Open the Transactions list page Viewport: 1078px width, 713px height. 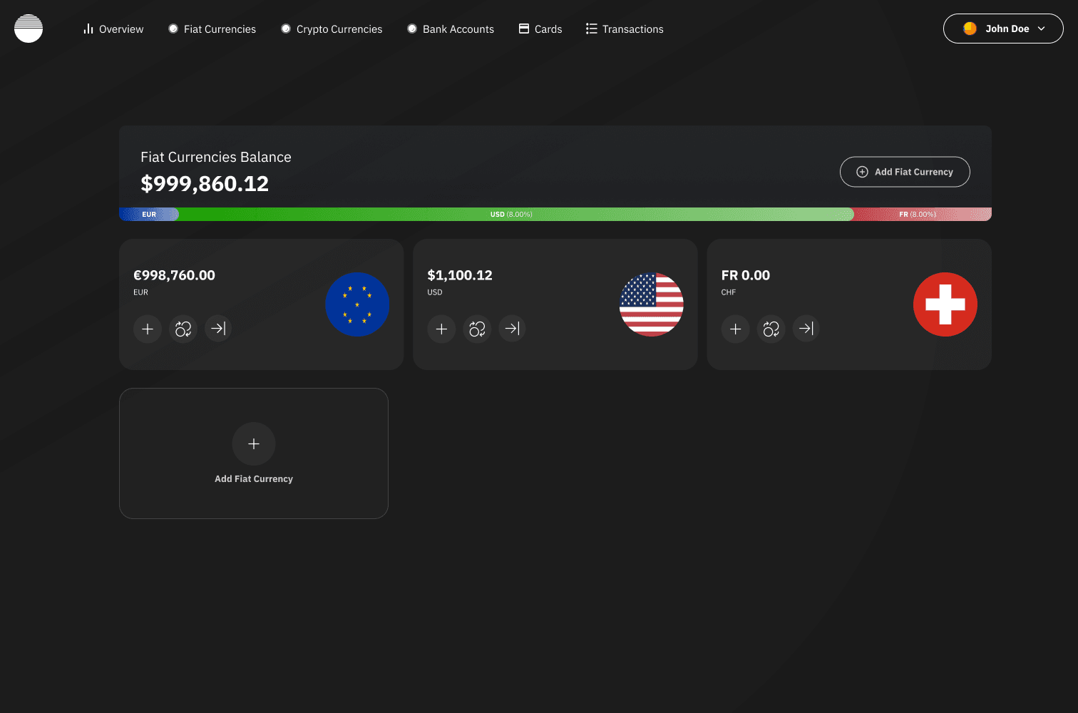pyautogui.click(x=625, y=29)
